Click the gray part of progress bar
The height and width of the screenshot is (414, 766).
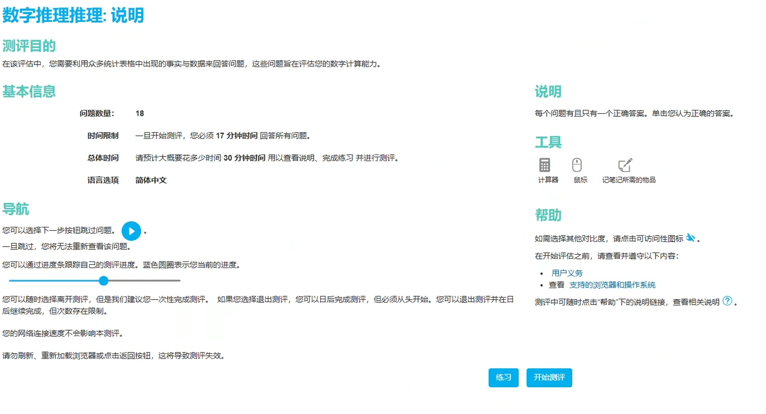[145, 281]
